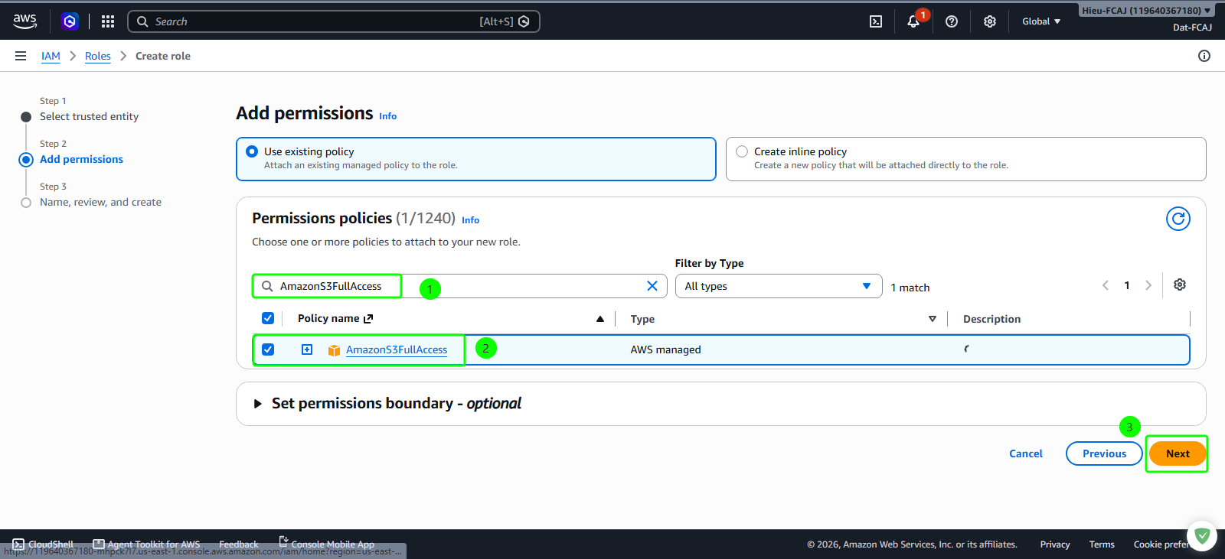
Task: Refresh the permissions policies list
Action: (1178, 219)
